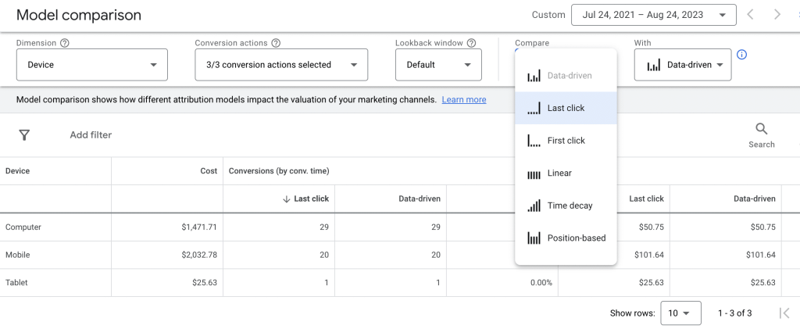Click the Lookback window help icon
The image size is (800, 329).
(471, 44)
